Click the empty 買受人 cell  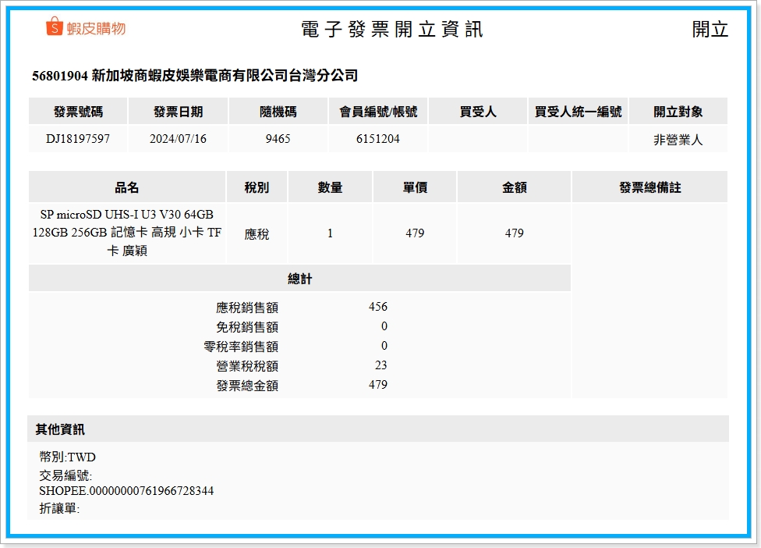point(477,139)
